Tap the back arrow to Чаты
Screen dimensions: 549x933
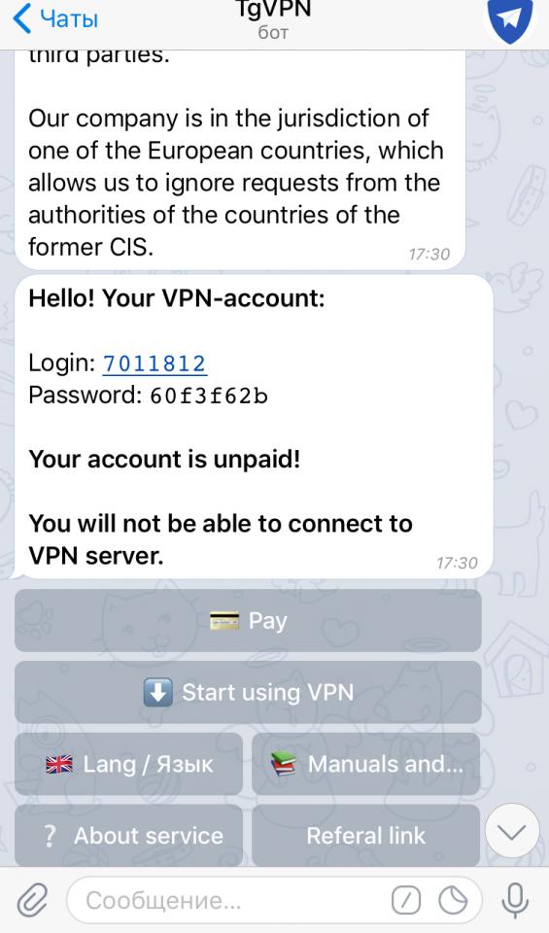pos(22,18)
